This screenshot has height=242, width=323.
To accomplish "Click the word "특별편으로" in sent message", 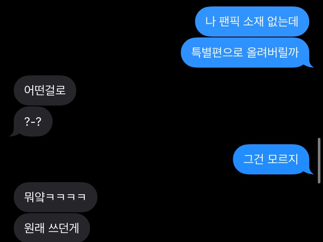I will (217, 53).
